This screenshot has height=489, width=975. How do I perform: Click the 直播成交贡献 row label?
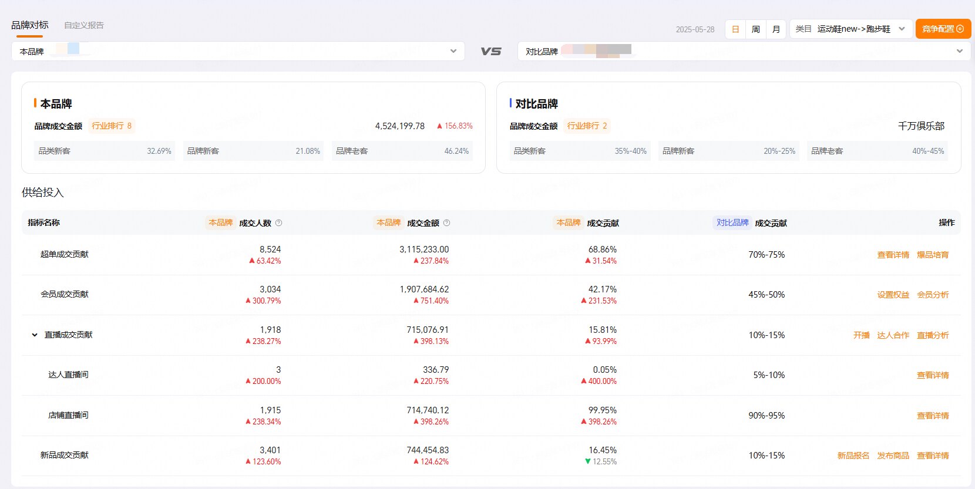(x=69, y=335)
